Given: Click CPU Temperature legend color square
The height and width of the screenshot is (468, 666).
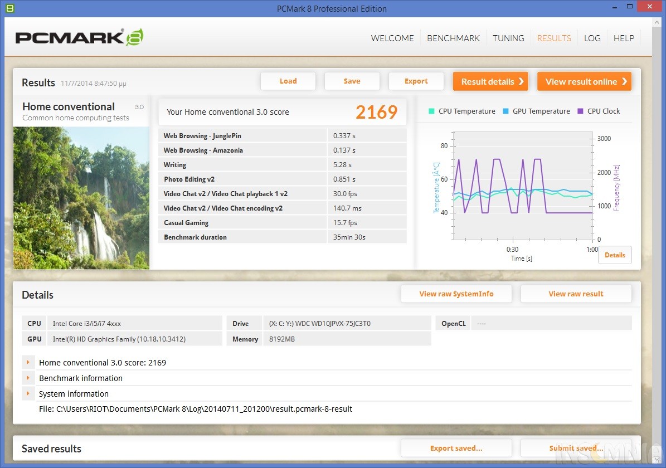Looking at the screenshot, I should point(431,111).
